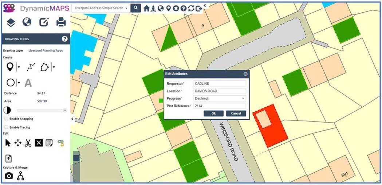Viewport: 382px width, 185px height.
Task: Select the text annotation A tool
Action: [x=28, y=83]
